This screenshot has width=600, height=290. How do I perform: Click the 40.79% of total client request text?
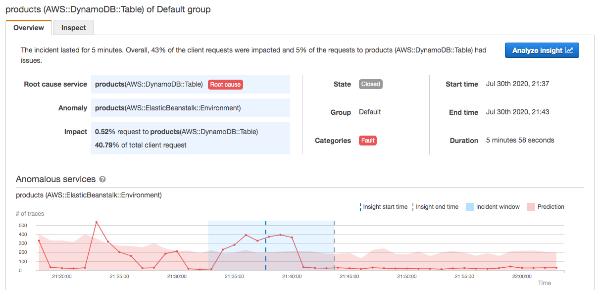click(x=141, y=145)
